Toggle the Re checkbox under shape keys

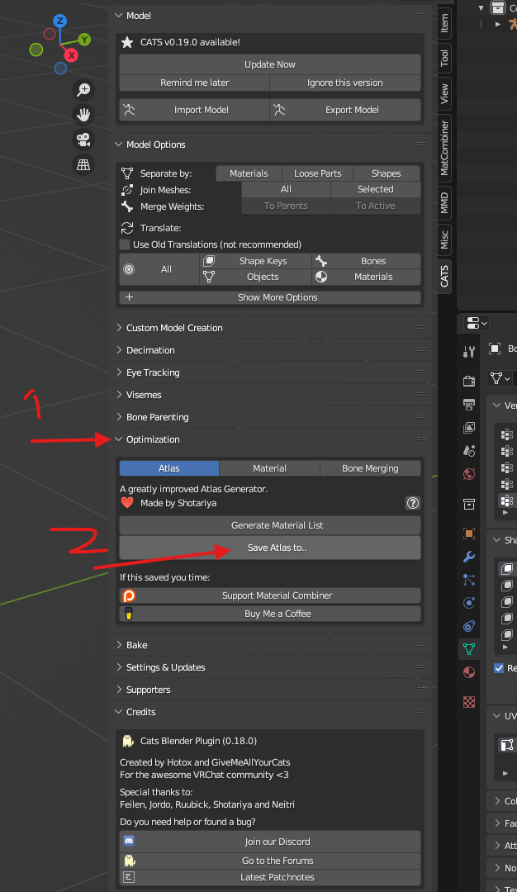tap(499, 668)
